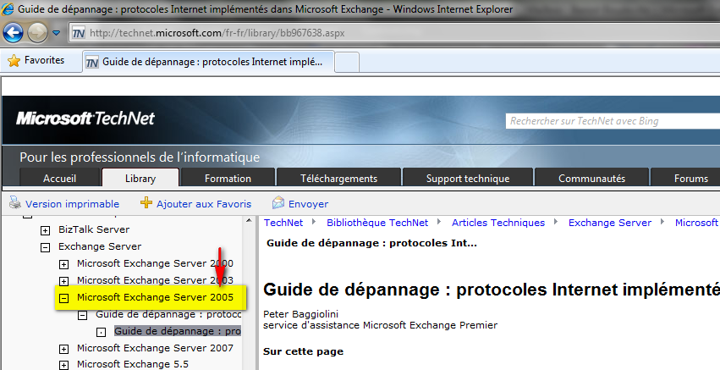Screen dimensions: 720x370
Task: Click the Version imprimable link
Action: coord(72,204)
